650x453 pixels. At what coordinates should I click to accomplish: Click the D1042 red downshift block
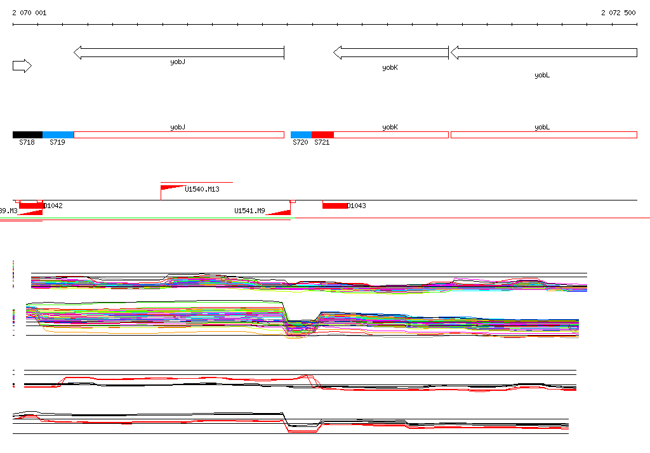[x=30, y=206]
